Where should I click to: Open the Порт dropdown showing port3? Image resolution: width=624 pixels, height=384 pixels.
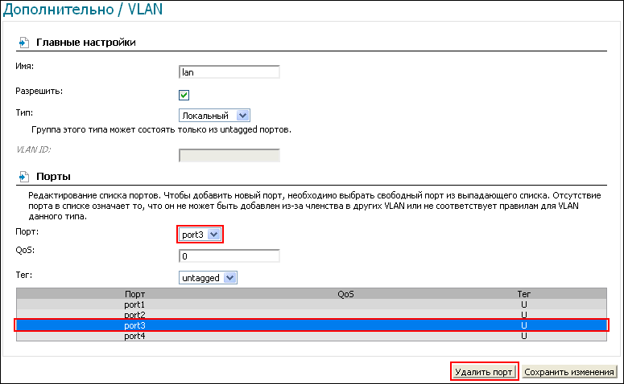click(x=200, y=235)
